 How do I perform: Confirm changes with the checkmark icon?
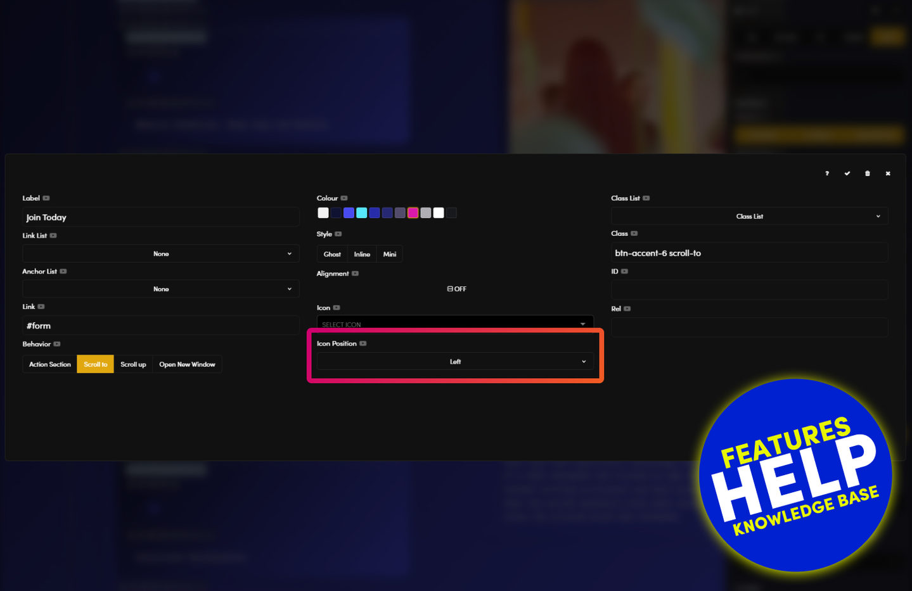847,174
